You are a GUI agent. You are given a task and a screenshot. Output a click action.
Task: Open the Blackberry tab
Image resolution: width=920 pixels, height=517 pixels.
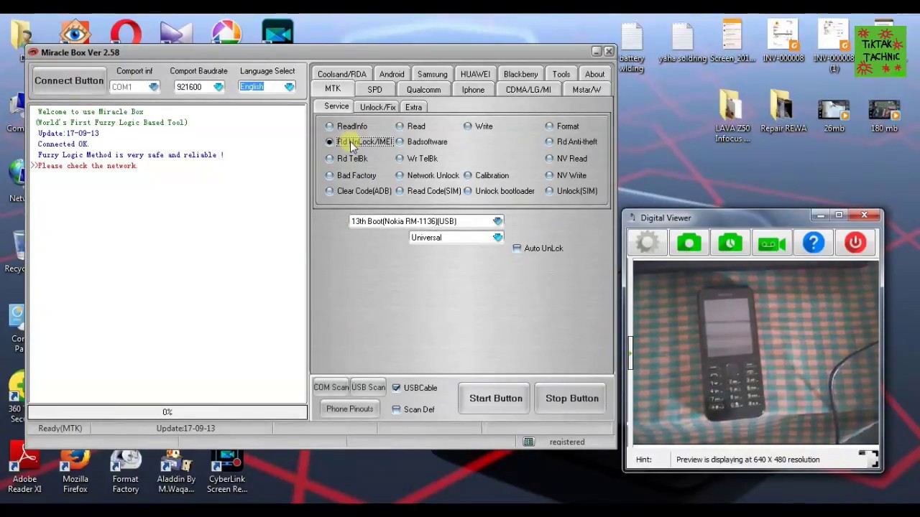tap(520, 74)
